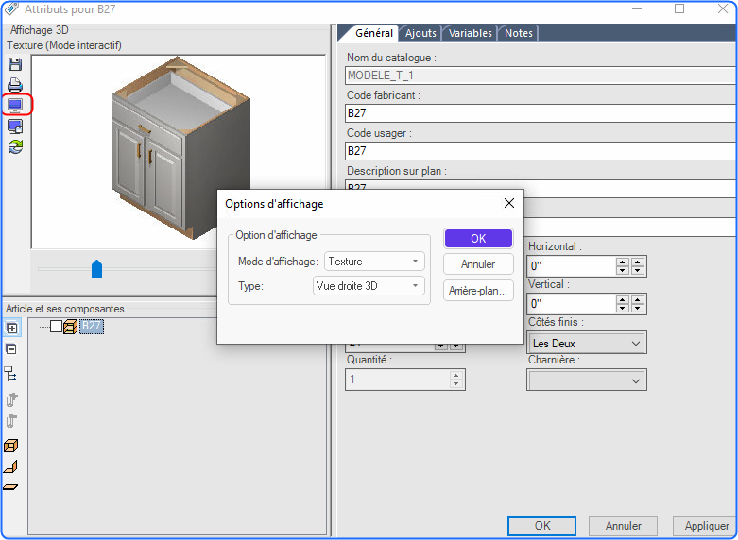
Task: Switch to the Notes tab
Action: pos(518,33)
